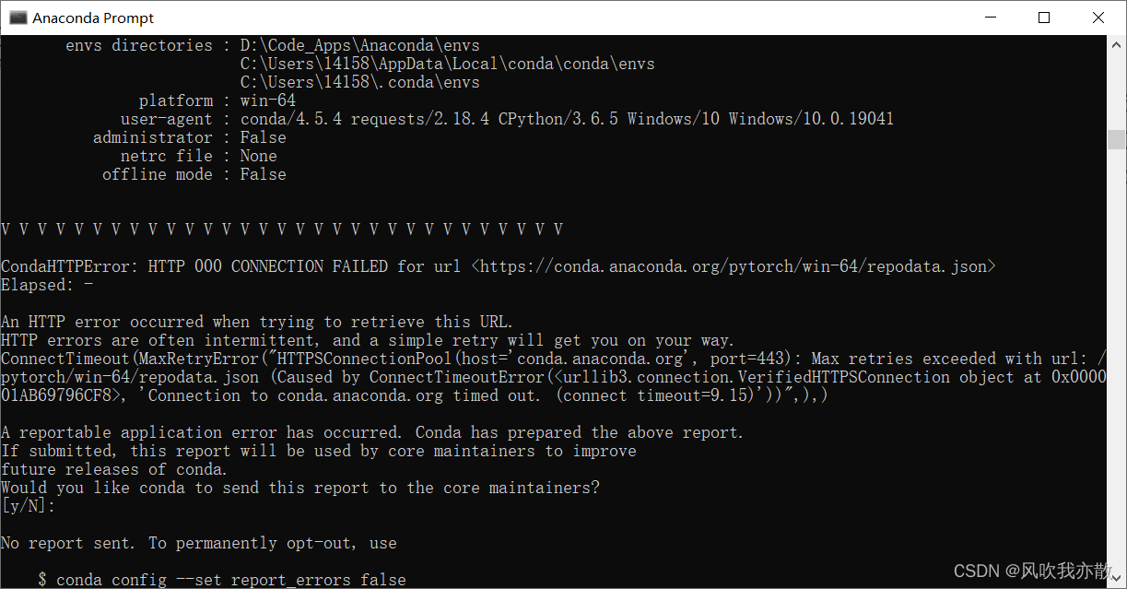The height and width of the screenshot is (589, 1127).
Task: Click the vertical scrollbar thumb
Action: point(1116,139)
